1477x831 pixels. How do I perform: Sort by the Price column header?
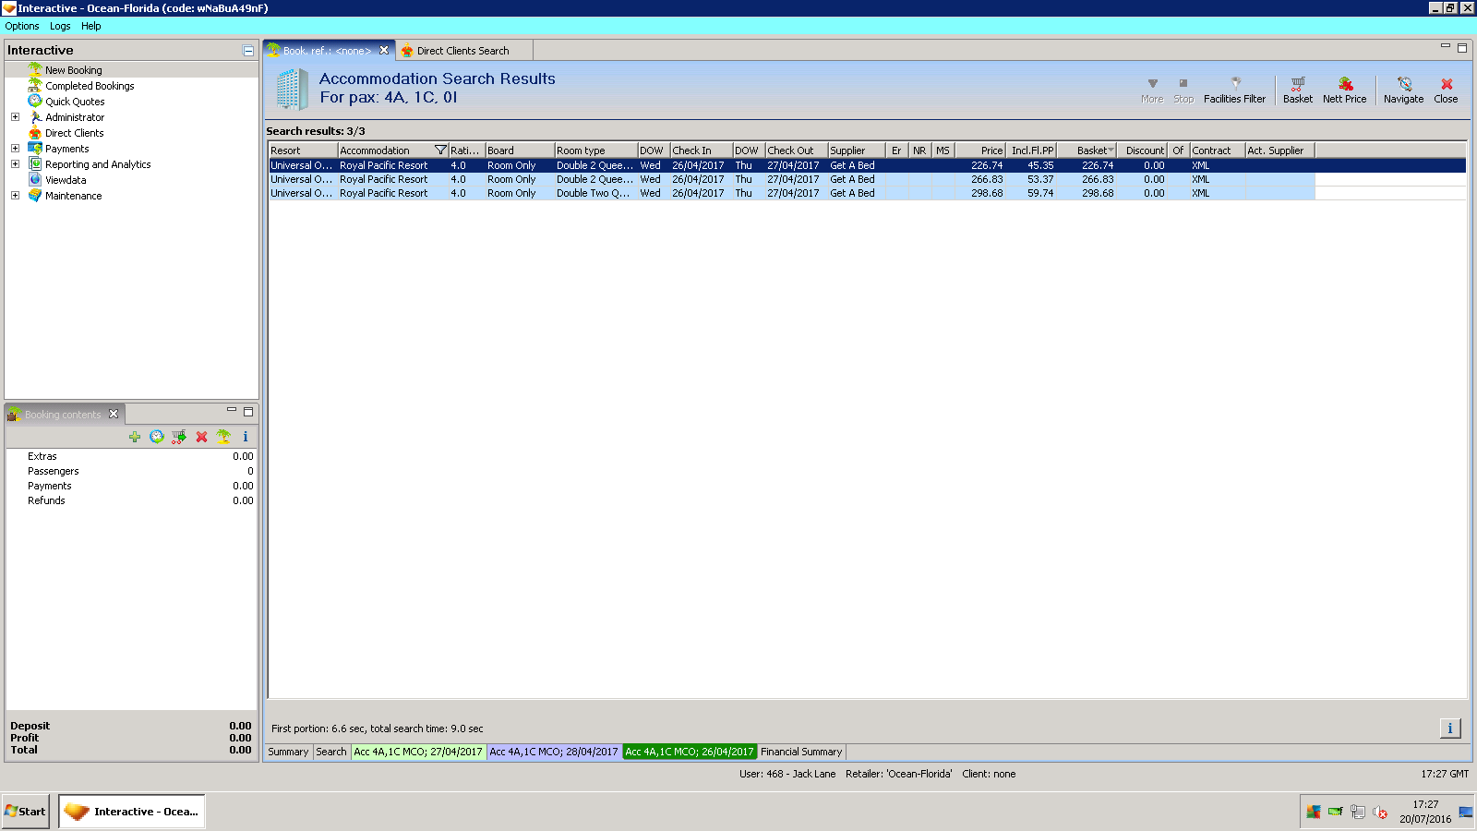coord(979,151)
